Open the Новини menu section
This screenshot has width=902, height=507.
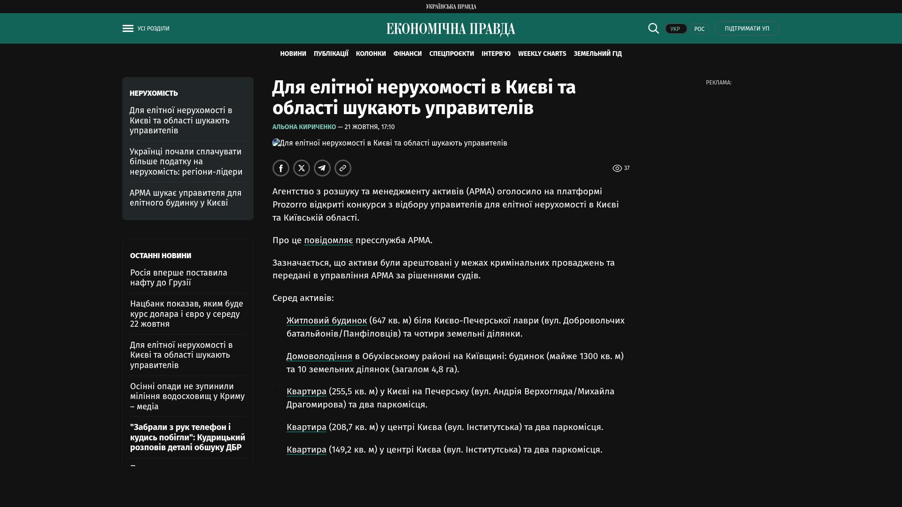[293, 54]
